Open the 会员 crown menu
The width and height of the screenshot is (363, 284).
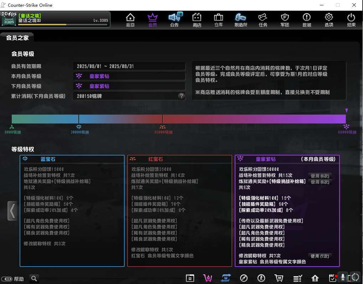pos(152,20)
